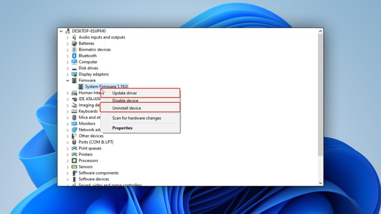Open Properties from the context menu

point(122,128)
